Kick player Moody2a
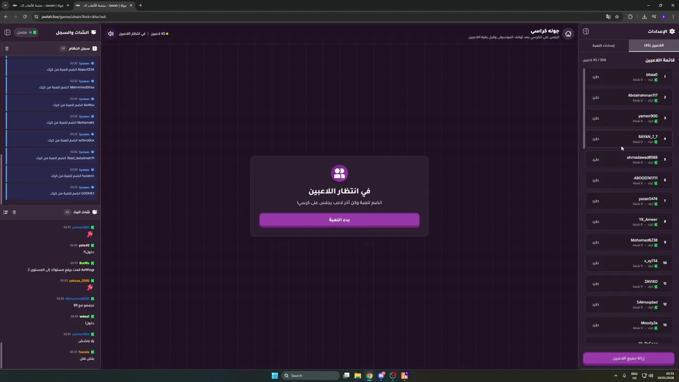The height and width of the screenshot is (382, 679). pyautogui.click(x=595, y=325)
